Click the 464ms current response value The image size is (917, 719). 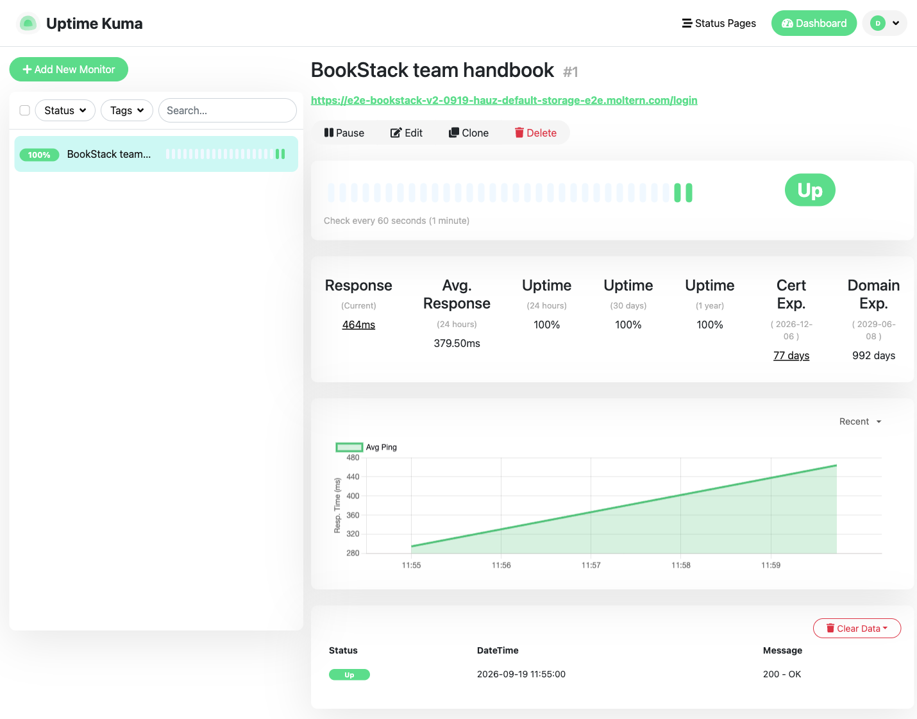(358, 325)
